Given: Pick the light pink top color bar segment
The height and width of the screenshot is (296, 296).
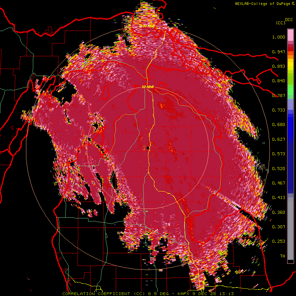Looking at the screenshot, I should (x=290, y=35).
